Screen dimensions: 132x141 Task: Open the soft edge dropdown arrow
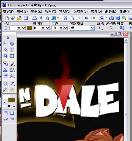65,28
